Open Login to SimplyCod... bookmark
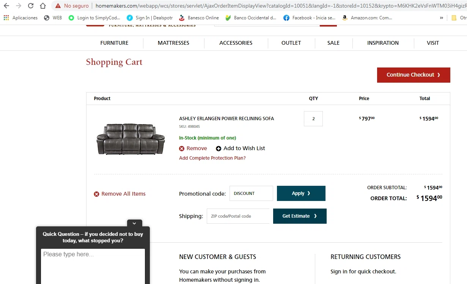Screen dimensions: 467x284 point(94,18)
